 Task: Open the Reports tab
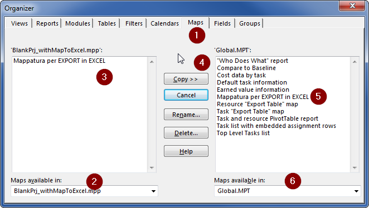47,23
